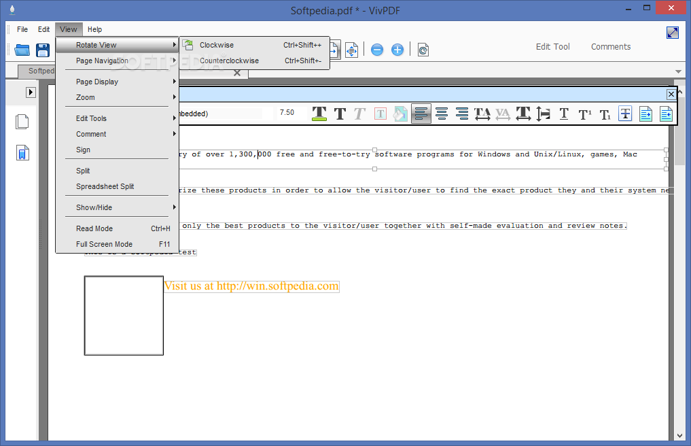The height and width of the screenshot is (446, 691).
Task: Click the empty square box in document
Action: click(124, 316)
